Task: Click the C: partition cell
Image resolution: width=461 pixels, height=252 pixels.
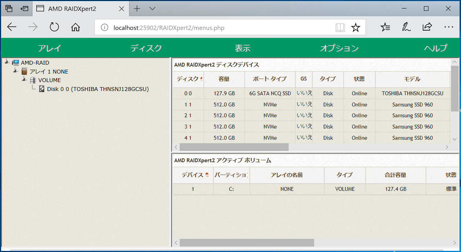Action: [x=231, y=189]
